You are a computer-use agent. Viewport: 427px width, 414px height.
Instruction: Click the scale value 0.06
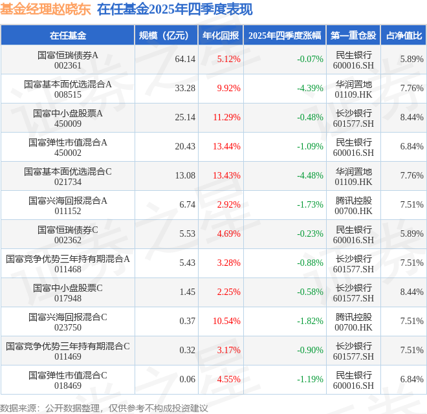(x=188, y=380)
